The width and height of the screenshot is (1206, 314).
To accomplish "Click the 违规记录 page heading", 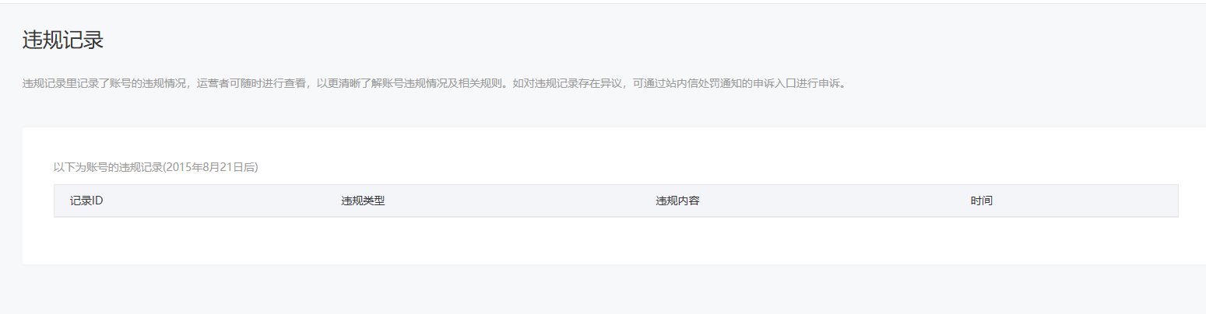I will coord(63,40).
